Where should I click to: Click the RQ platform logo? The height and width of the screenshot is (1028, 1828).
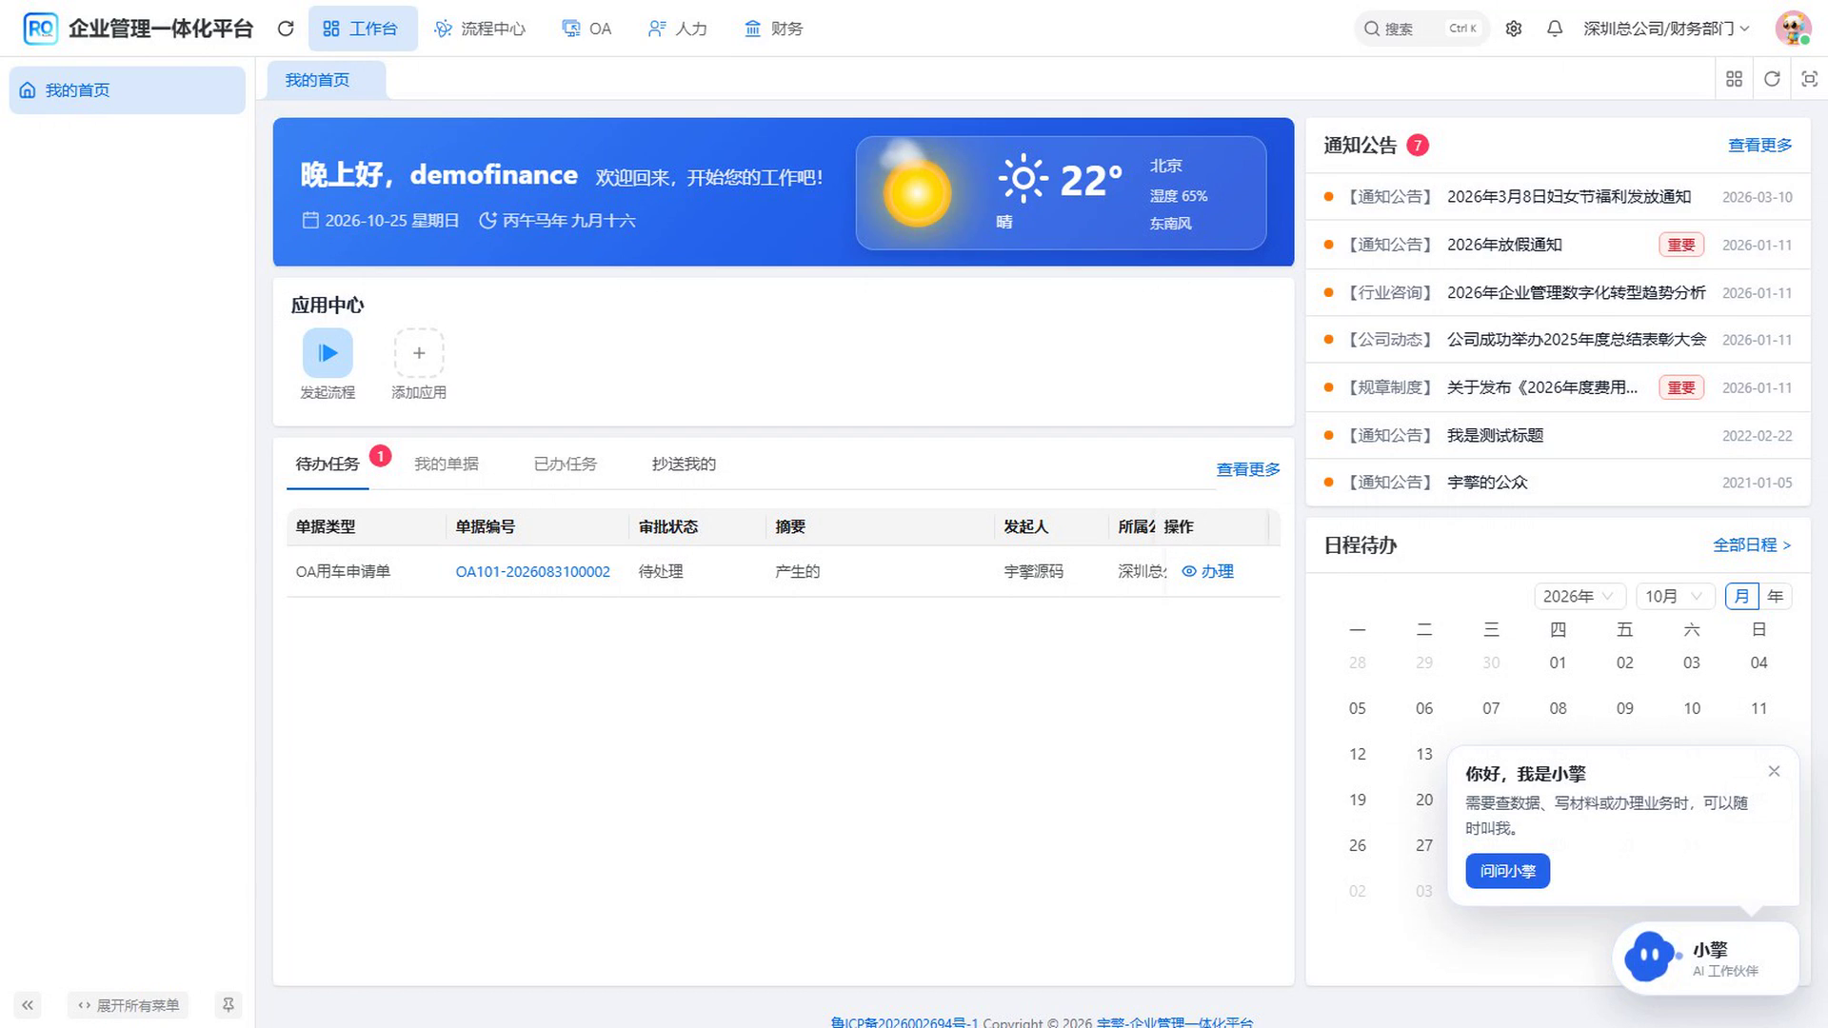(40, 29)
